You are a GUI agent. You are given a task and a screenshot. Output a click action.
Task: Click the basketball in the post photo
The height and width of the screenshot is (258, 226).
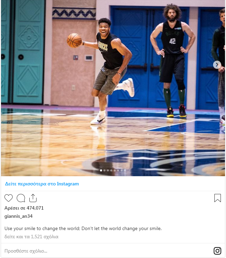[x=74, y=41]
